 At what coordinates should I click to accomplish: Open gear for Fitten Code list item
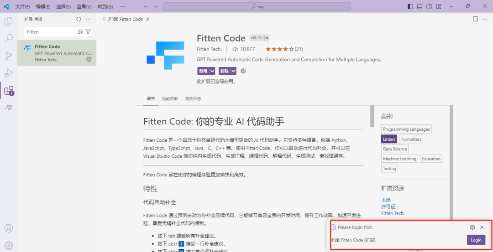click(89, 59)
